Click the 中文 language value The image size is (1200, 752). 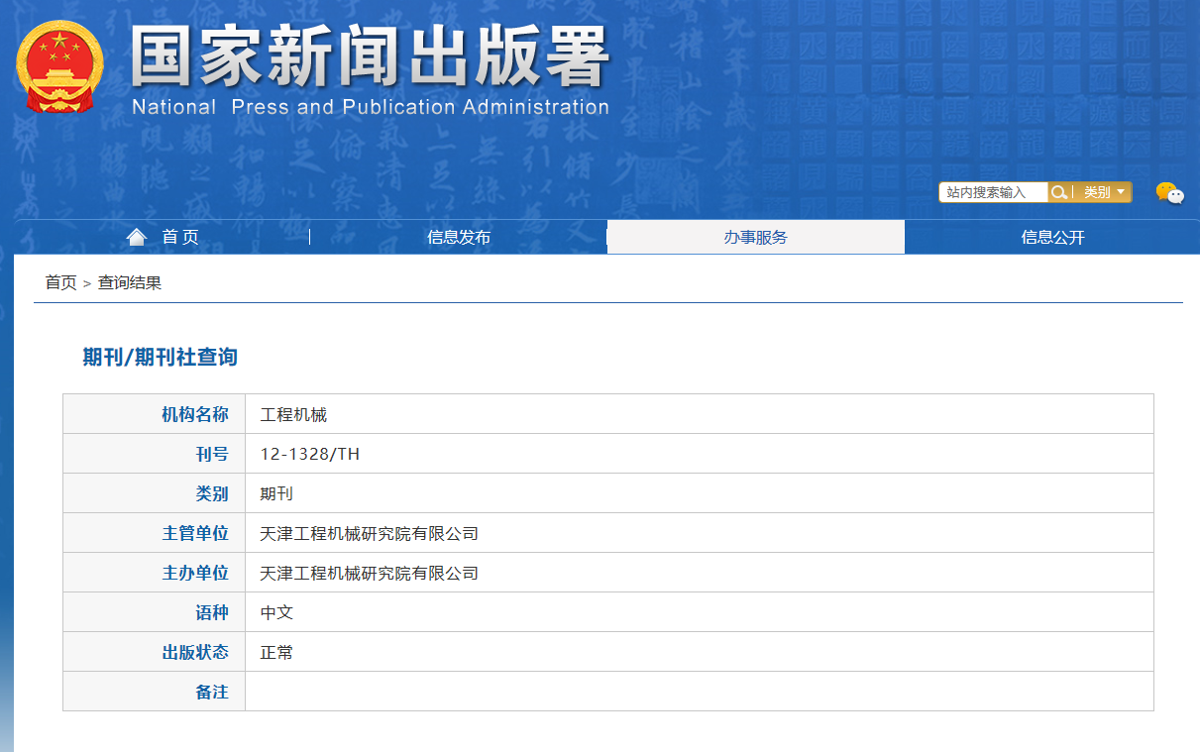pyautogui.click(x=276, y=612)
